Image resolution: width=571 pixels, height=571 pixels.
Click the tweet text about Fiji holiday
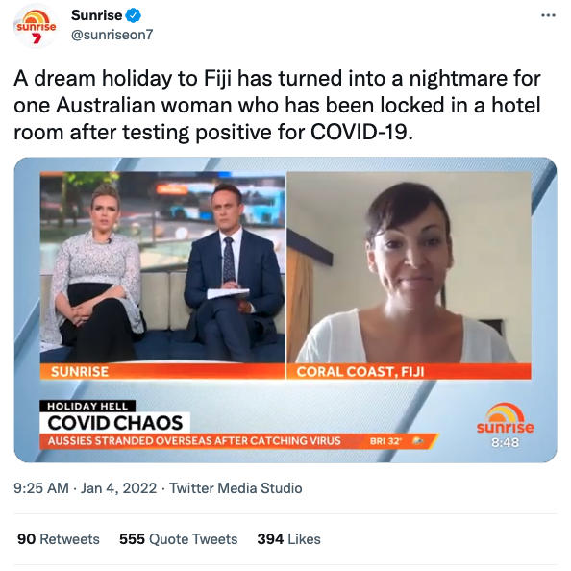pyautogui.click(x=277, y=105)
